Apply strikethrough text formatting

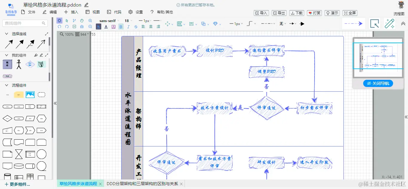click(136, 26)
